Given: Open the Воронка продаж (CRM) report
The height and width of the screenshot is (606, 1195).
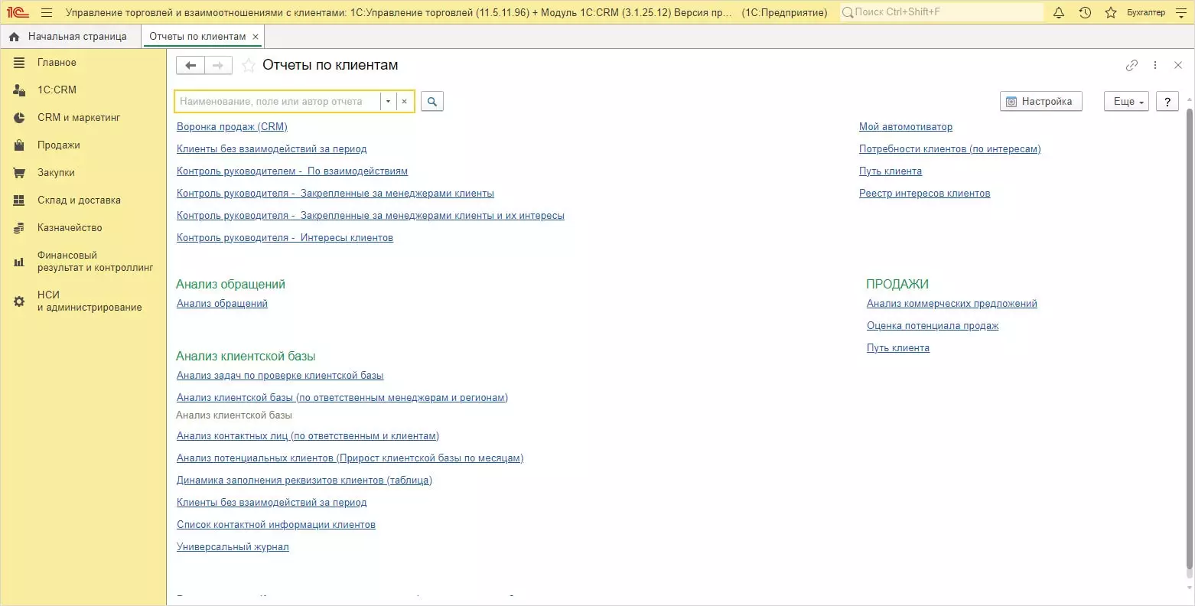Looking at the screenshot, I should [x=232, y=127].
